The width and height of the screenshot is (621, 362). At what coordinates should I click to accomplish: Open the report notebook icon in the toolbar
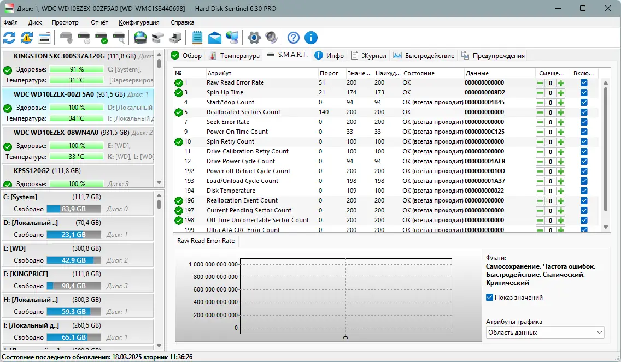[x=196, y=38]
